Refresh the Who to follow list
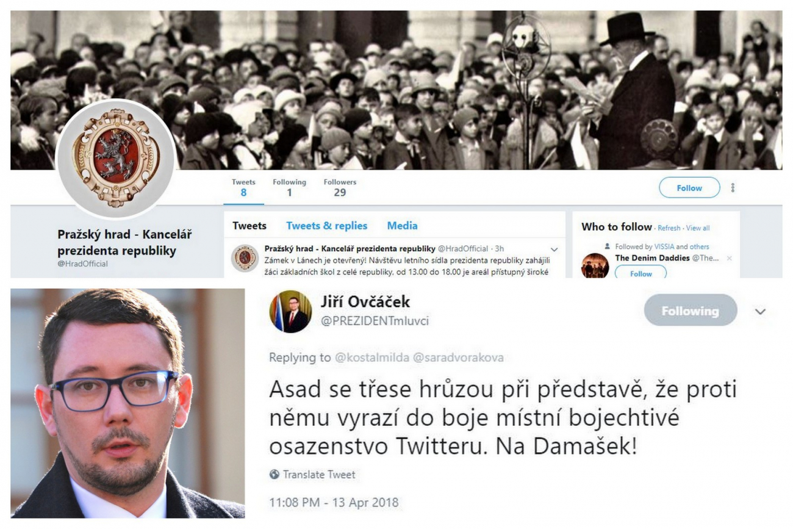The image size is (793, 529). (x=669, y=228)
